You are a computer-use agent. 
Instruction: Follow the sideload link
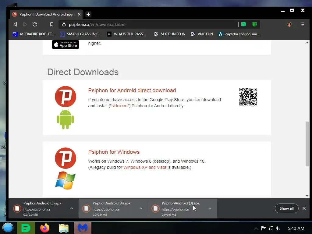point(119,106)
